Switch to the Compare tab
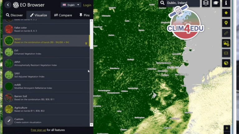The height and width of the screenshot is (134, 239). point(63,15)
